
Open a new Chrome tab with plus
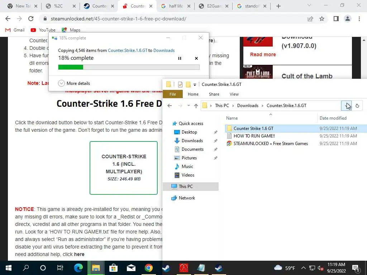(x=278, y=6)
